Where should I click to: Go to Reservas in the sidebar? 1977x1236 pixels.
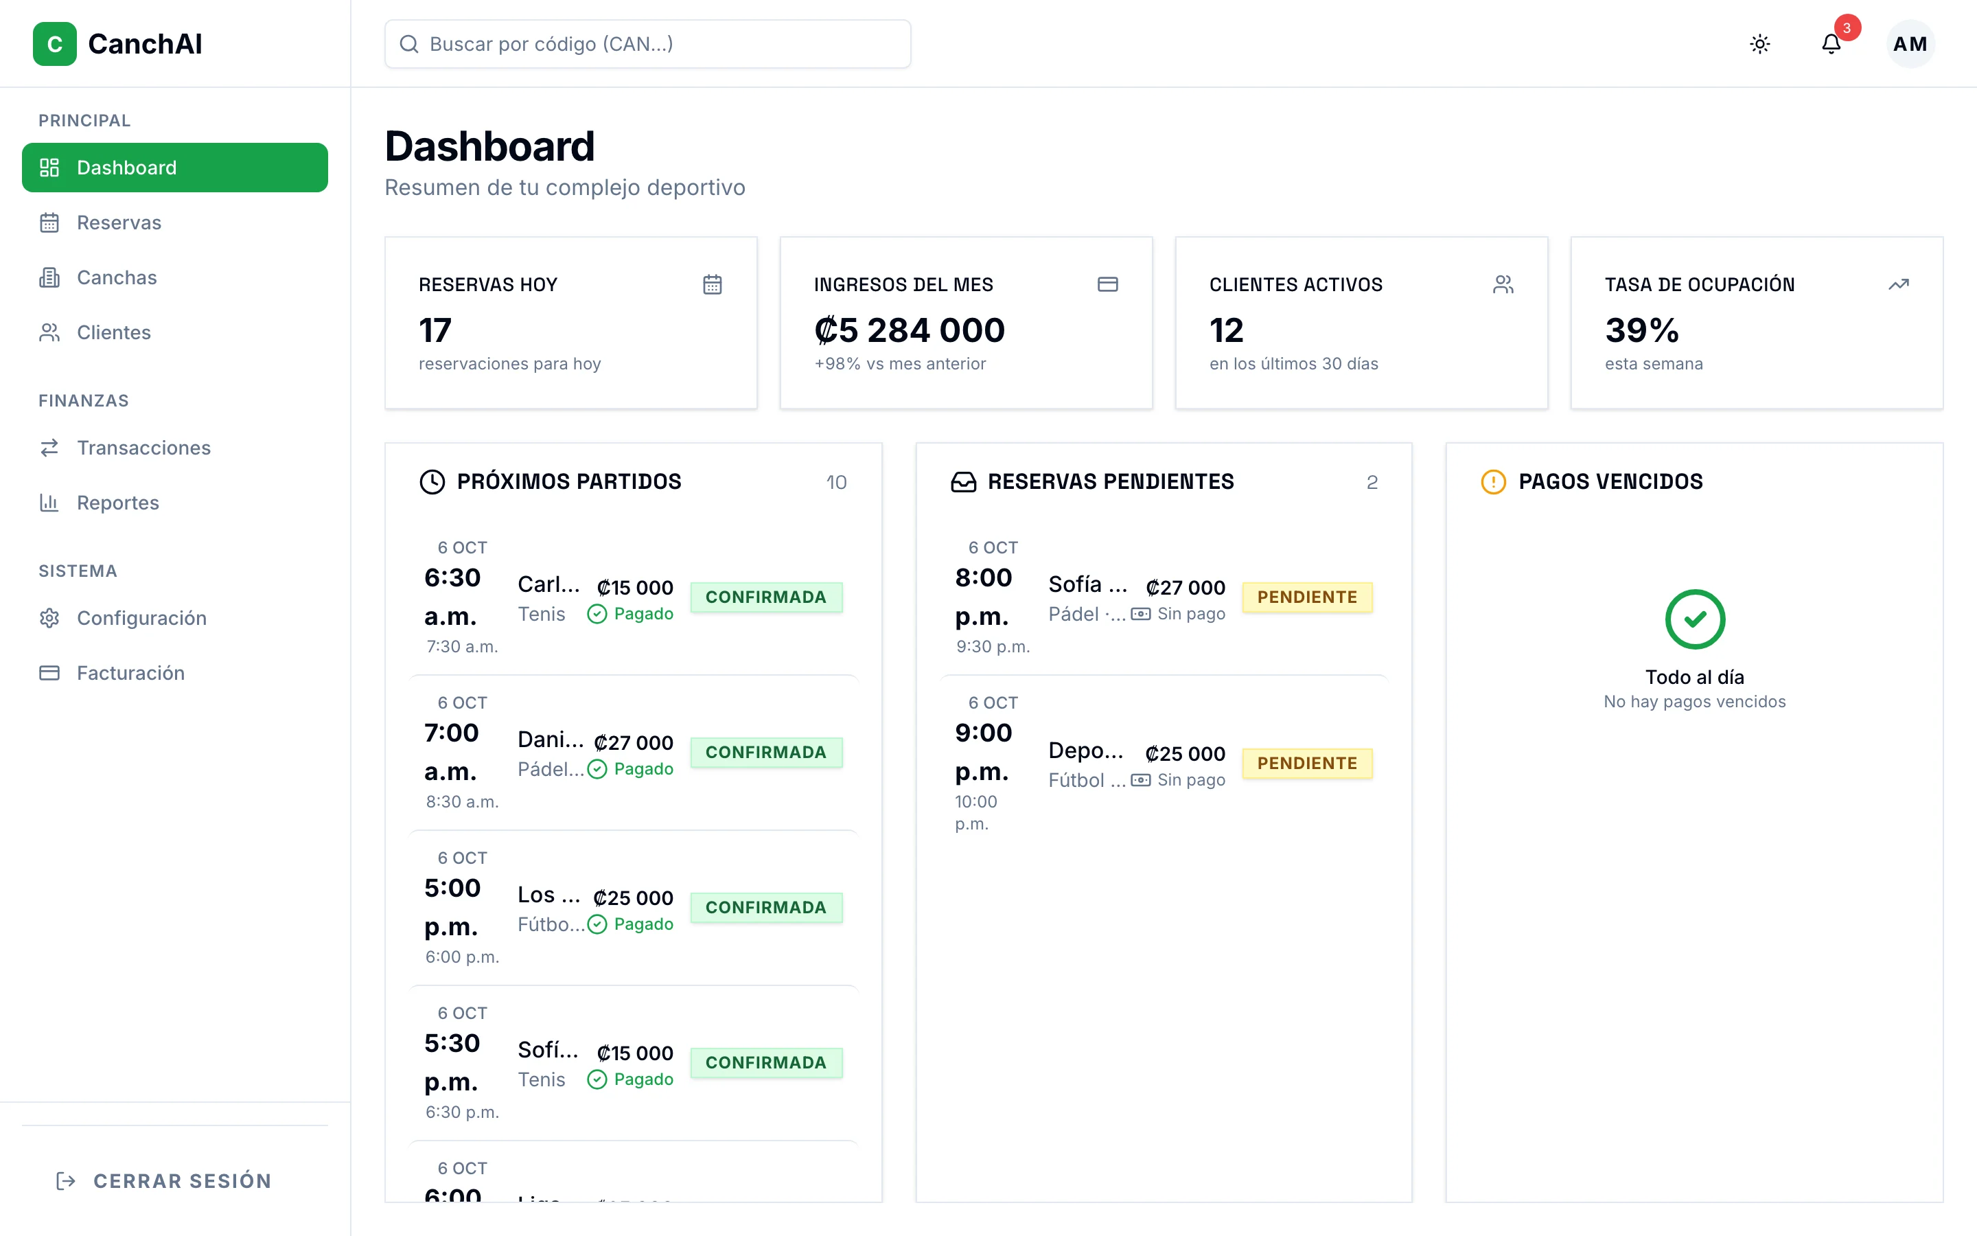click(x=175, y=222)
